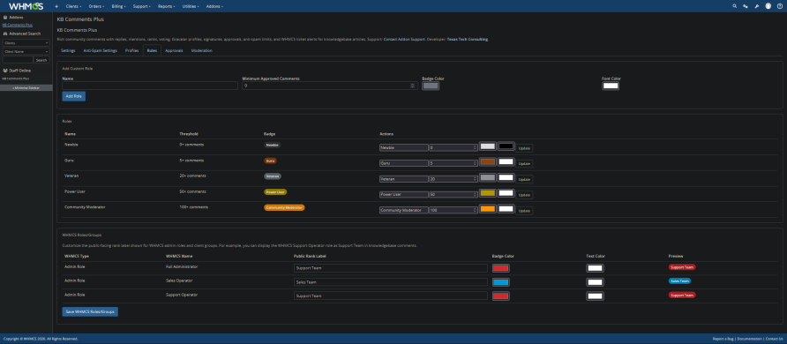The width and height of the screenshot is (787, 344).
Task: Open the Newbie black font color swatch
Action: click(x=506, y=146)
